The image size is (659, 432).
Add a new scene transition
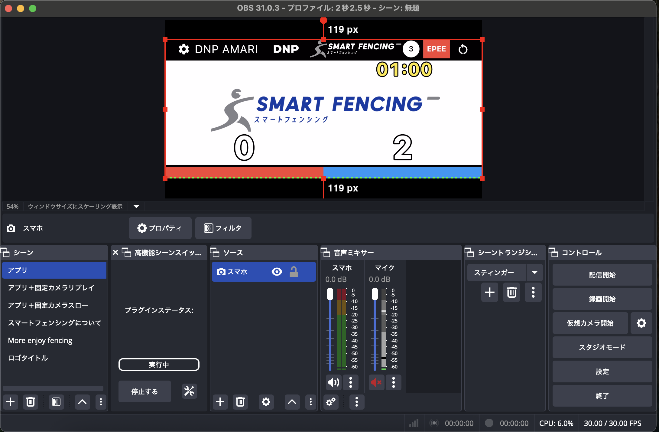pyautogui.click(x=489, y=292)
